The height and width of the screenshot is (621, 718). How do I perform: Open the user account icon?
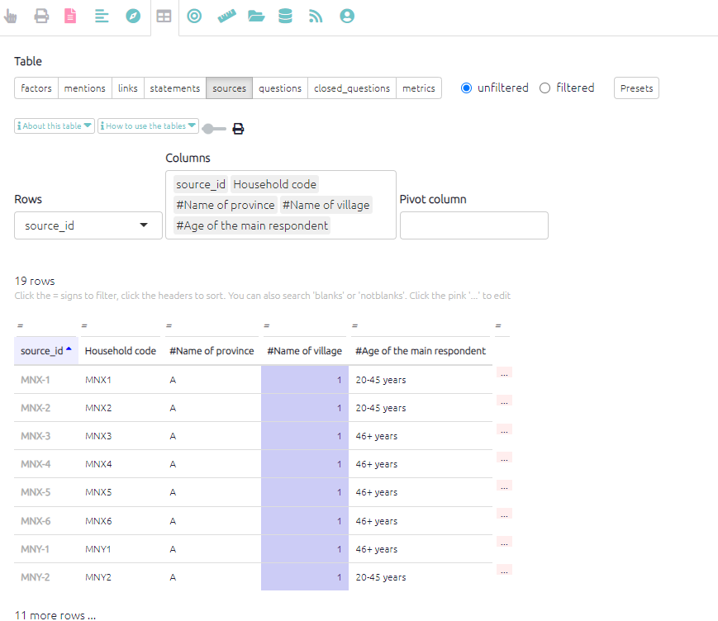[x=347, y=17]
